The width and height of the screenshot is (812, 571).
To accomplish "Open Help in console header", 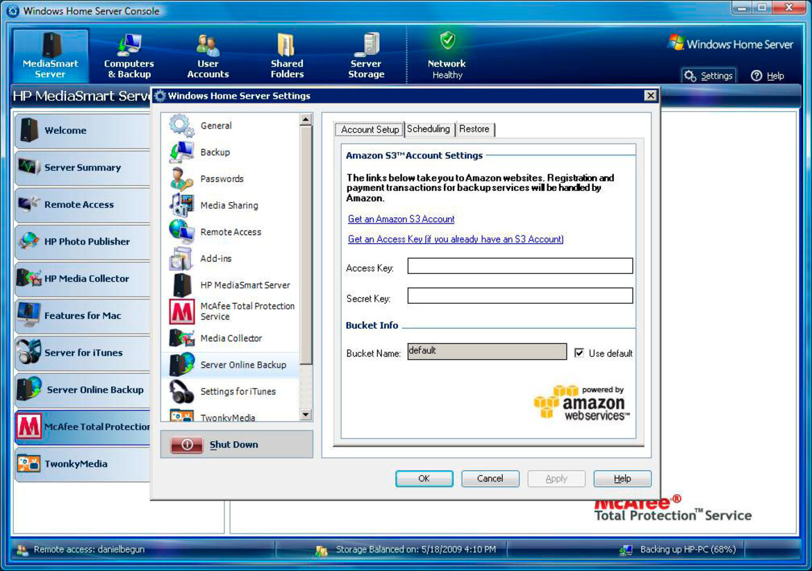I will (768, 76).
